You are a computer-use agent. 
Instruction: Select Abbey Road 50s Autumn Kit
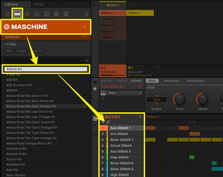46,96
